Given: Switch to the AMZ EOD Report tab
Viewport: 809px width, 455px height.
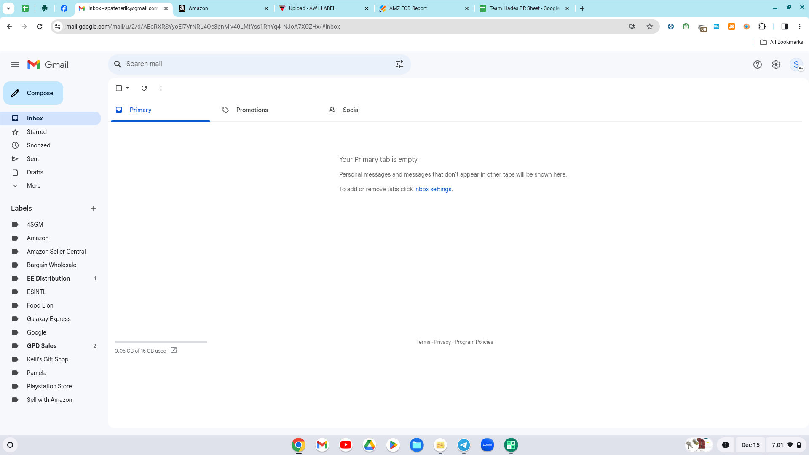Looking at the screenshot, I should click(x=424, y=8).
